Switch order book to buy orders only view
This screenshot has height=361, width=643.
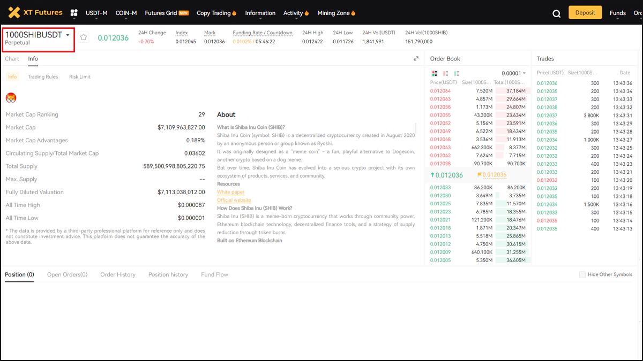tap(457, 73)
